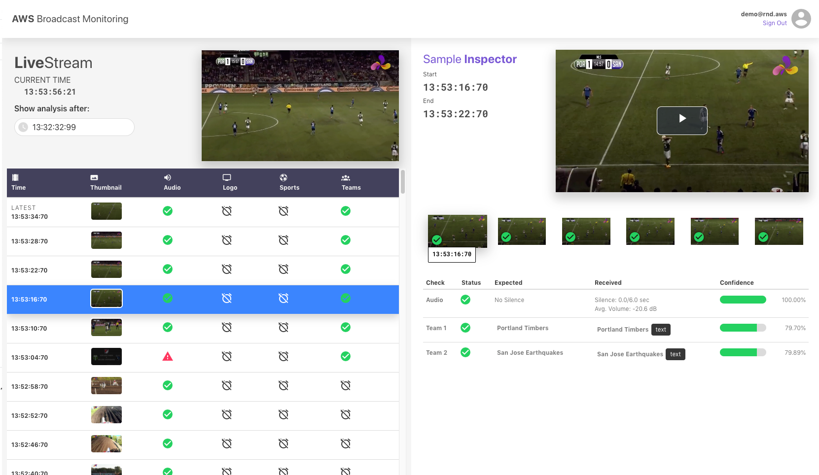
Task: Set the Show analysis after time field
Action: [x=74, y=127]
